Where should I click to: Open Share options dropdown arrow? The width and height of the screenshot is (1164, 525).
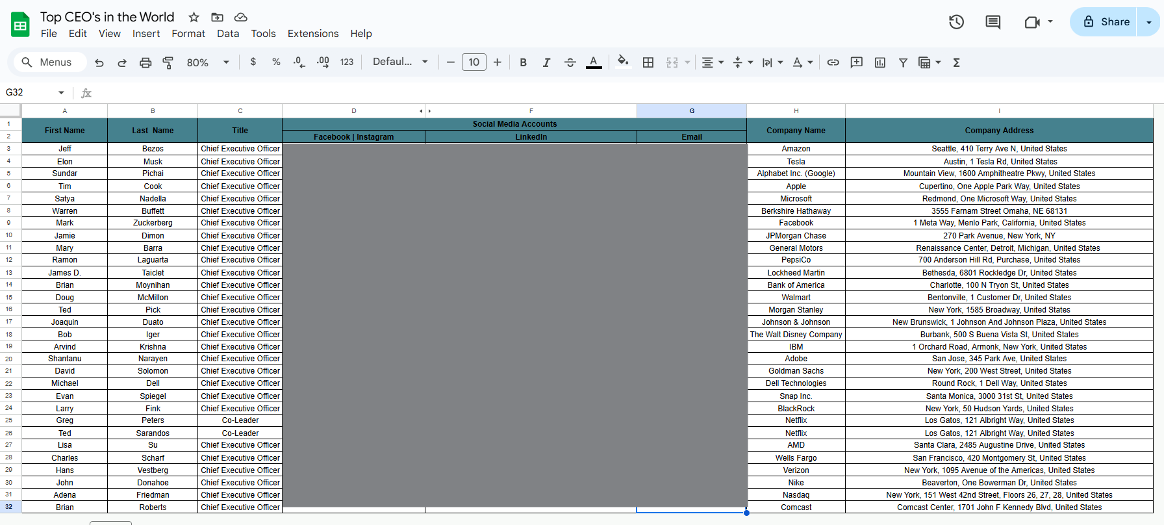1149,22
